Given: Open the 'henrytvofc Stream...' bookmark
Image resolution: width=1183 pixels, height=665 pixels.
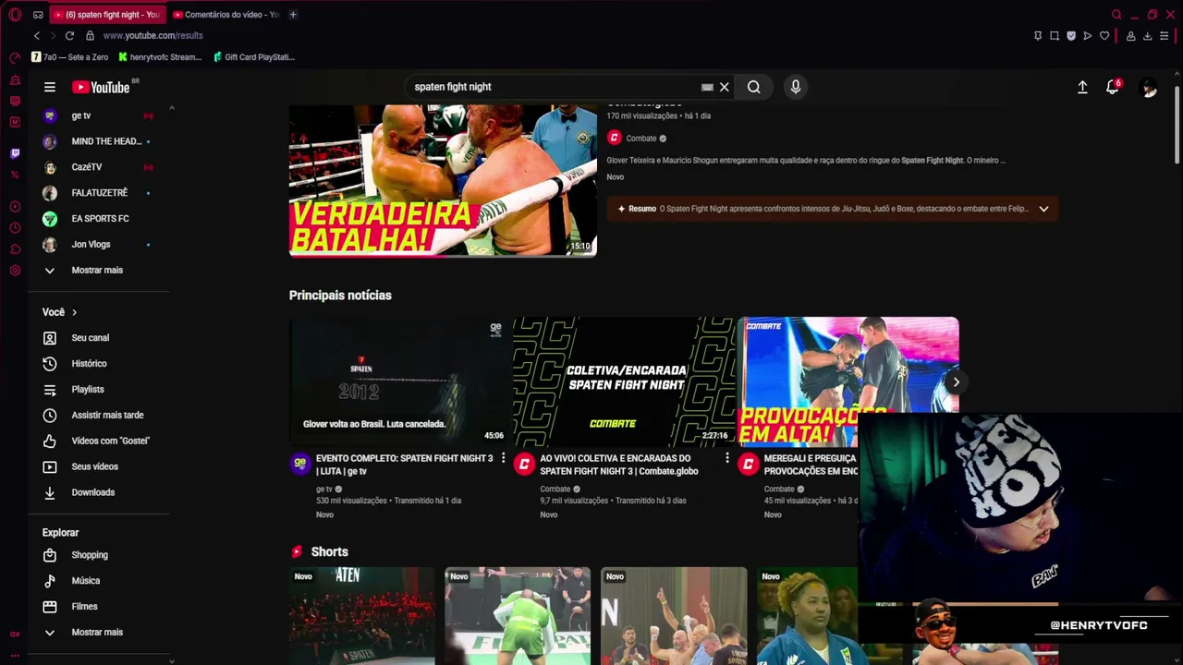Looking at the screenshot, I should [x=160, y=57].
